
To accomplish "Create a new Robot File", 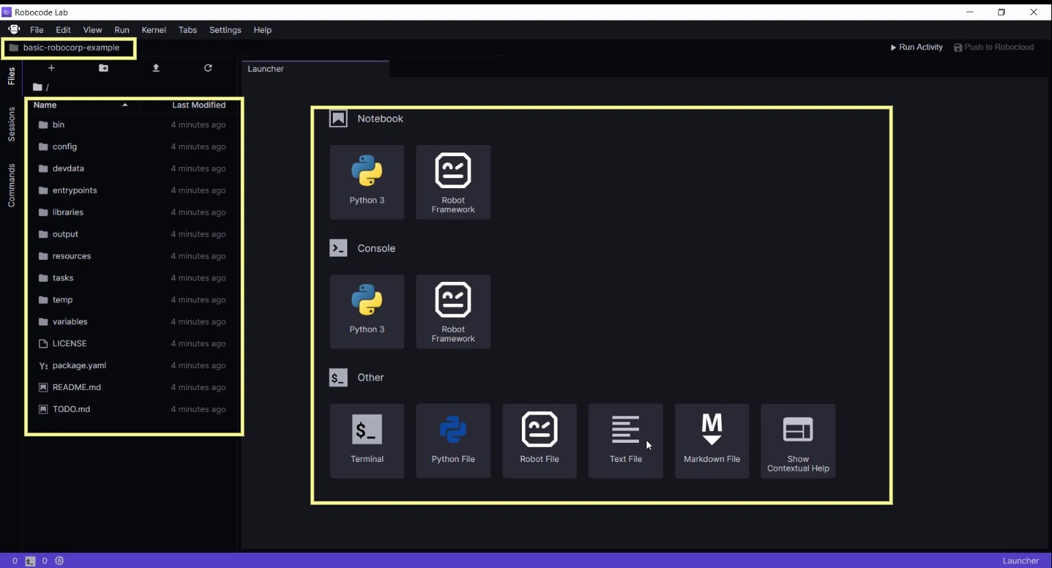I will [540, 441].
